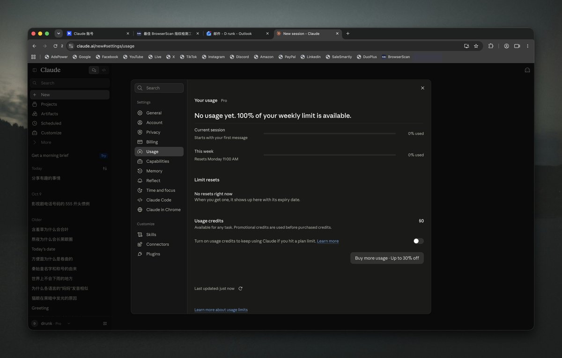Open Learn more link for usage credits
Image resolution: width=562 pixels, height=358 pixels.
pyautogui.click(x=328, y=241)
